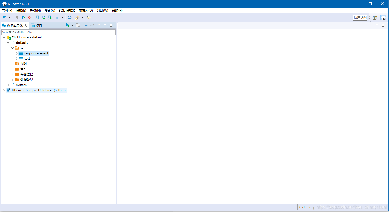Viewport: 389px width, 212px height.
Task: Open the 编辑(E) menu
Action: pos(21,11)
